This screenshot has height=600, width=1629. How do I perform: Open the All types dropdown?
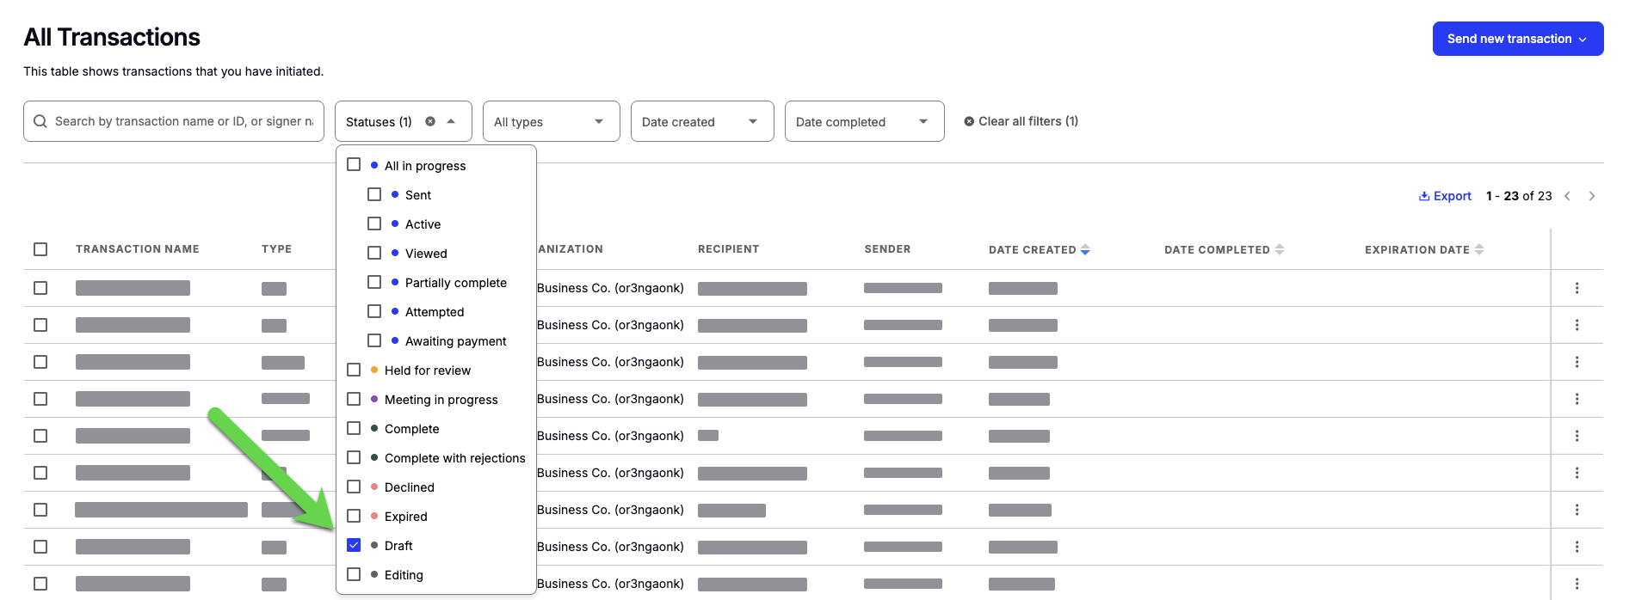click(552, 121)
